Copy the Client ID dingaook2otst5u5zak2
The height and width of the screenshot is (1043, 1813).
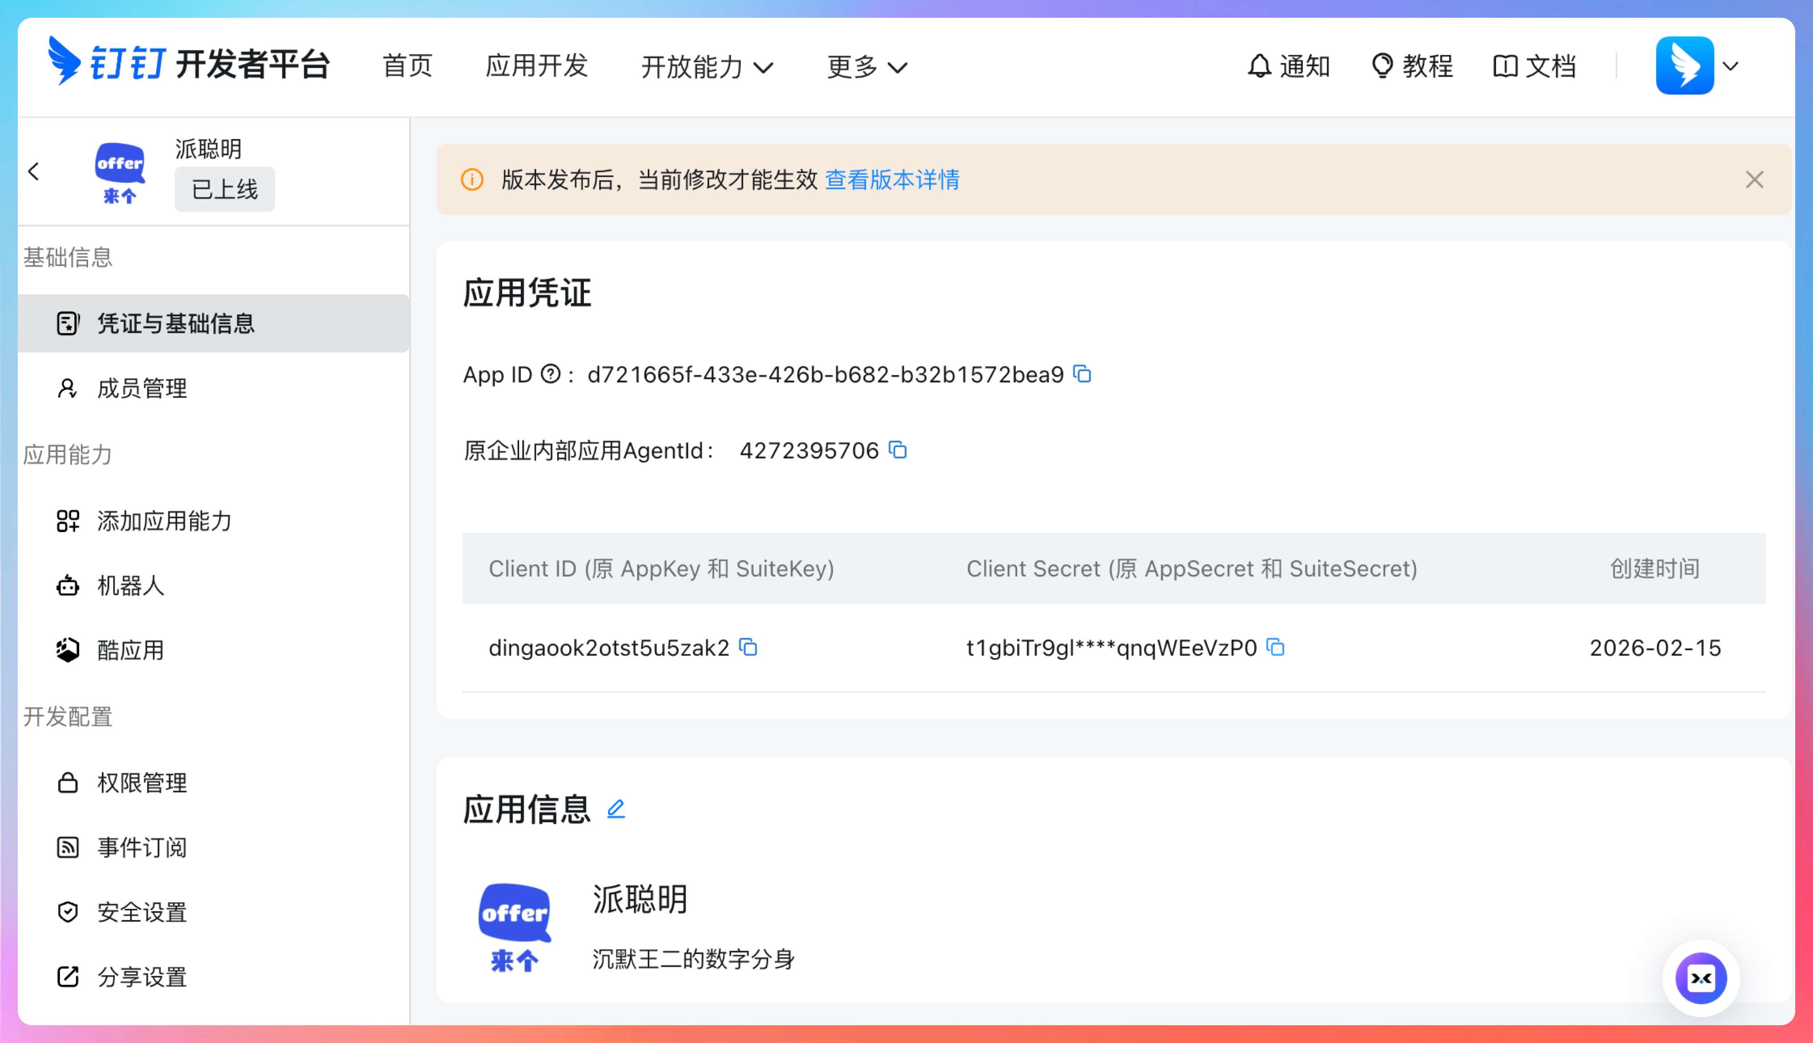pos(748,647)
